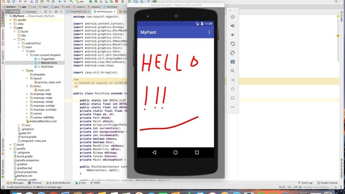Collapse the app module node
345x194 pixels.
[10, 28]
